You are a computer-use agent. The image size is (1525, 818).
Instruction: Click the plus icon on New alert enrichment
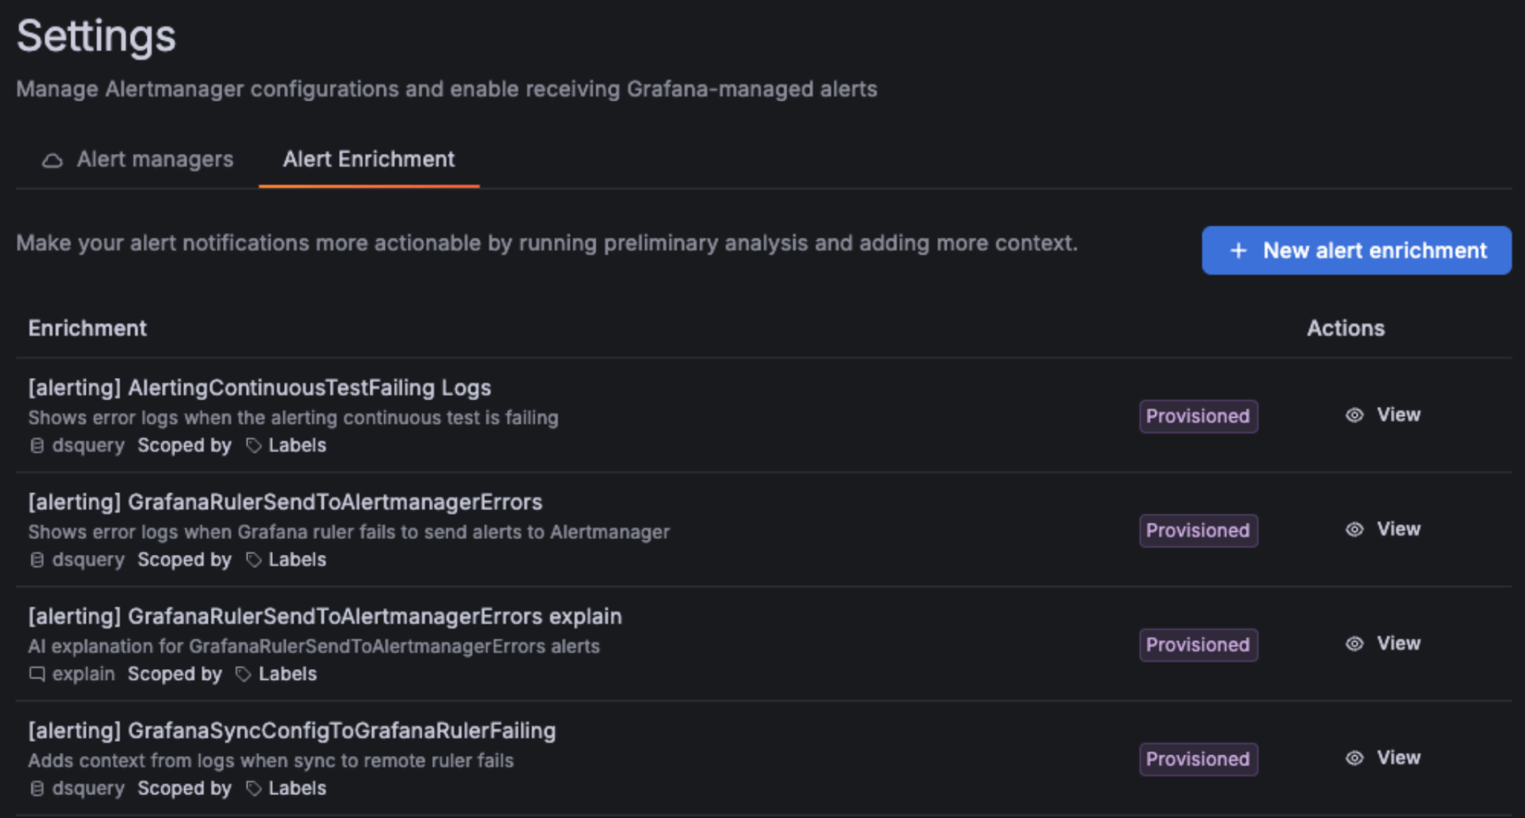(x=1238, y=250)
